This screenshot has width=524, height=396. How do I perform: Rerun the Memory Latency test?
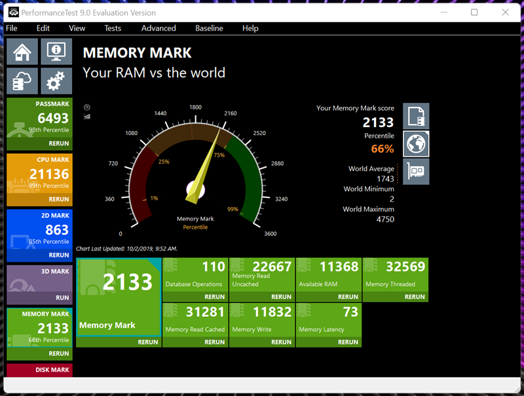click(x=348, y=342)
